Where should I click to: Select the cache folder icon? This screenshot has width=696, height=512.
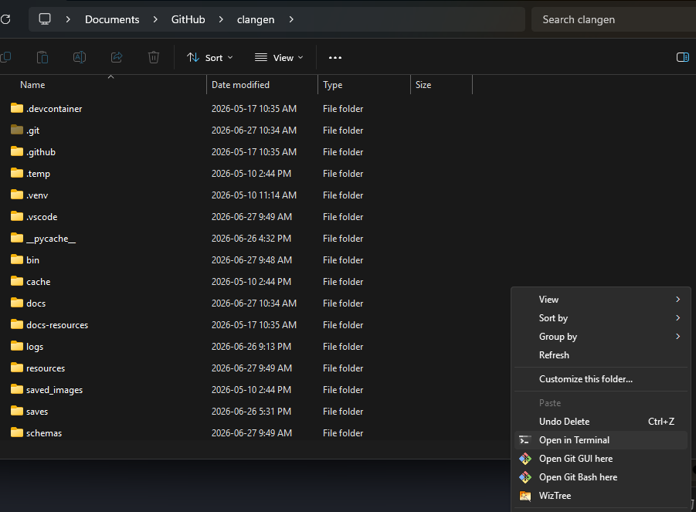[17, 281]
